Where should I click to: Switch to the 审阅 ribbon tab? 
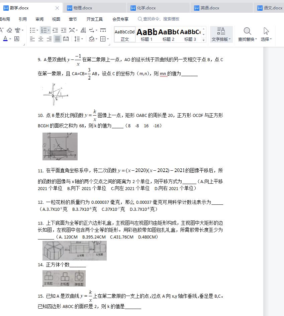pyautogui.click(x=39, y=19)
